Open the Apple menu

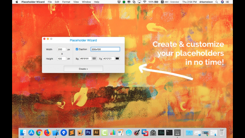click(17, 2)
